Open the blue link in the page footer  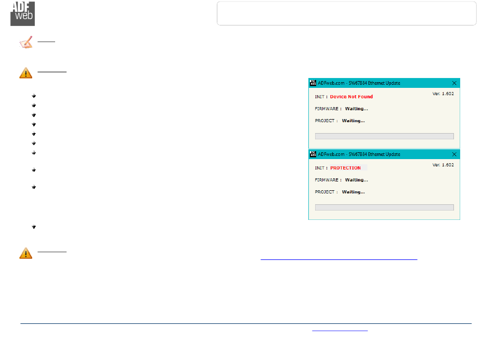click(340, 330)
